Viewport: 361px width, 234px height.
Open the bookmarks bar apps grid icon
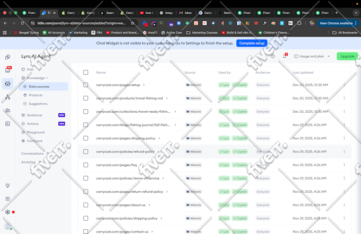(5, 33)
